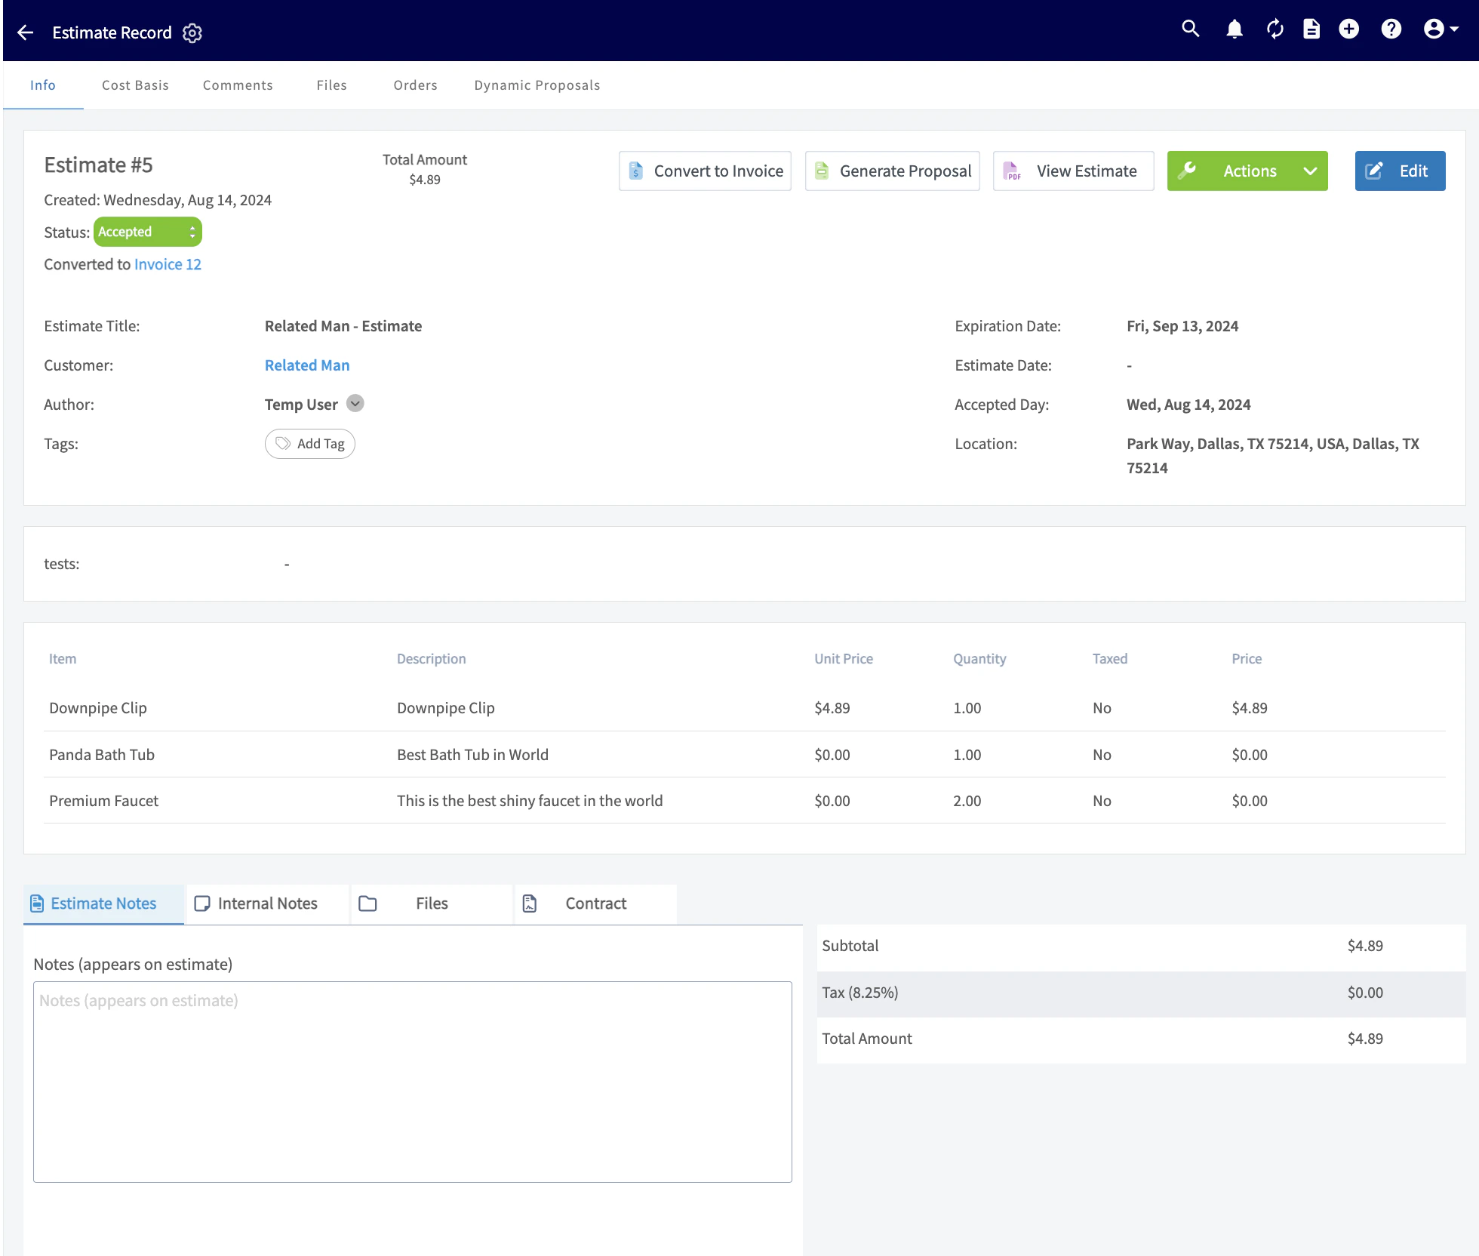Image resolution: width=1479 pixels, height=1256 pixels.
Task: Click inside the estimate notes text area
Action: point(413,1082)
